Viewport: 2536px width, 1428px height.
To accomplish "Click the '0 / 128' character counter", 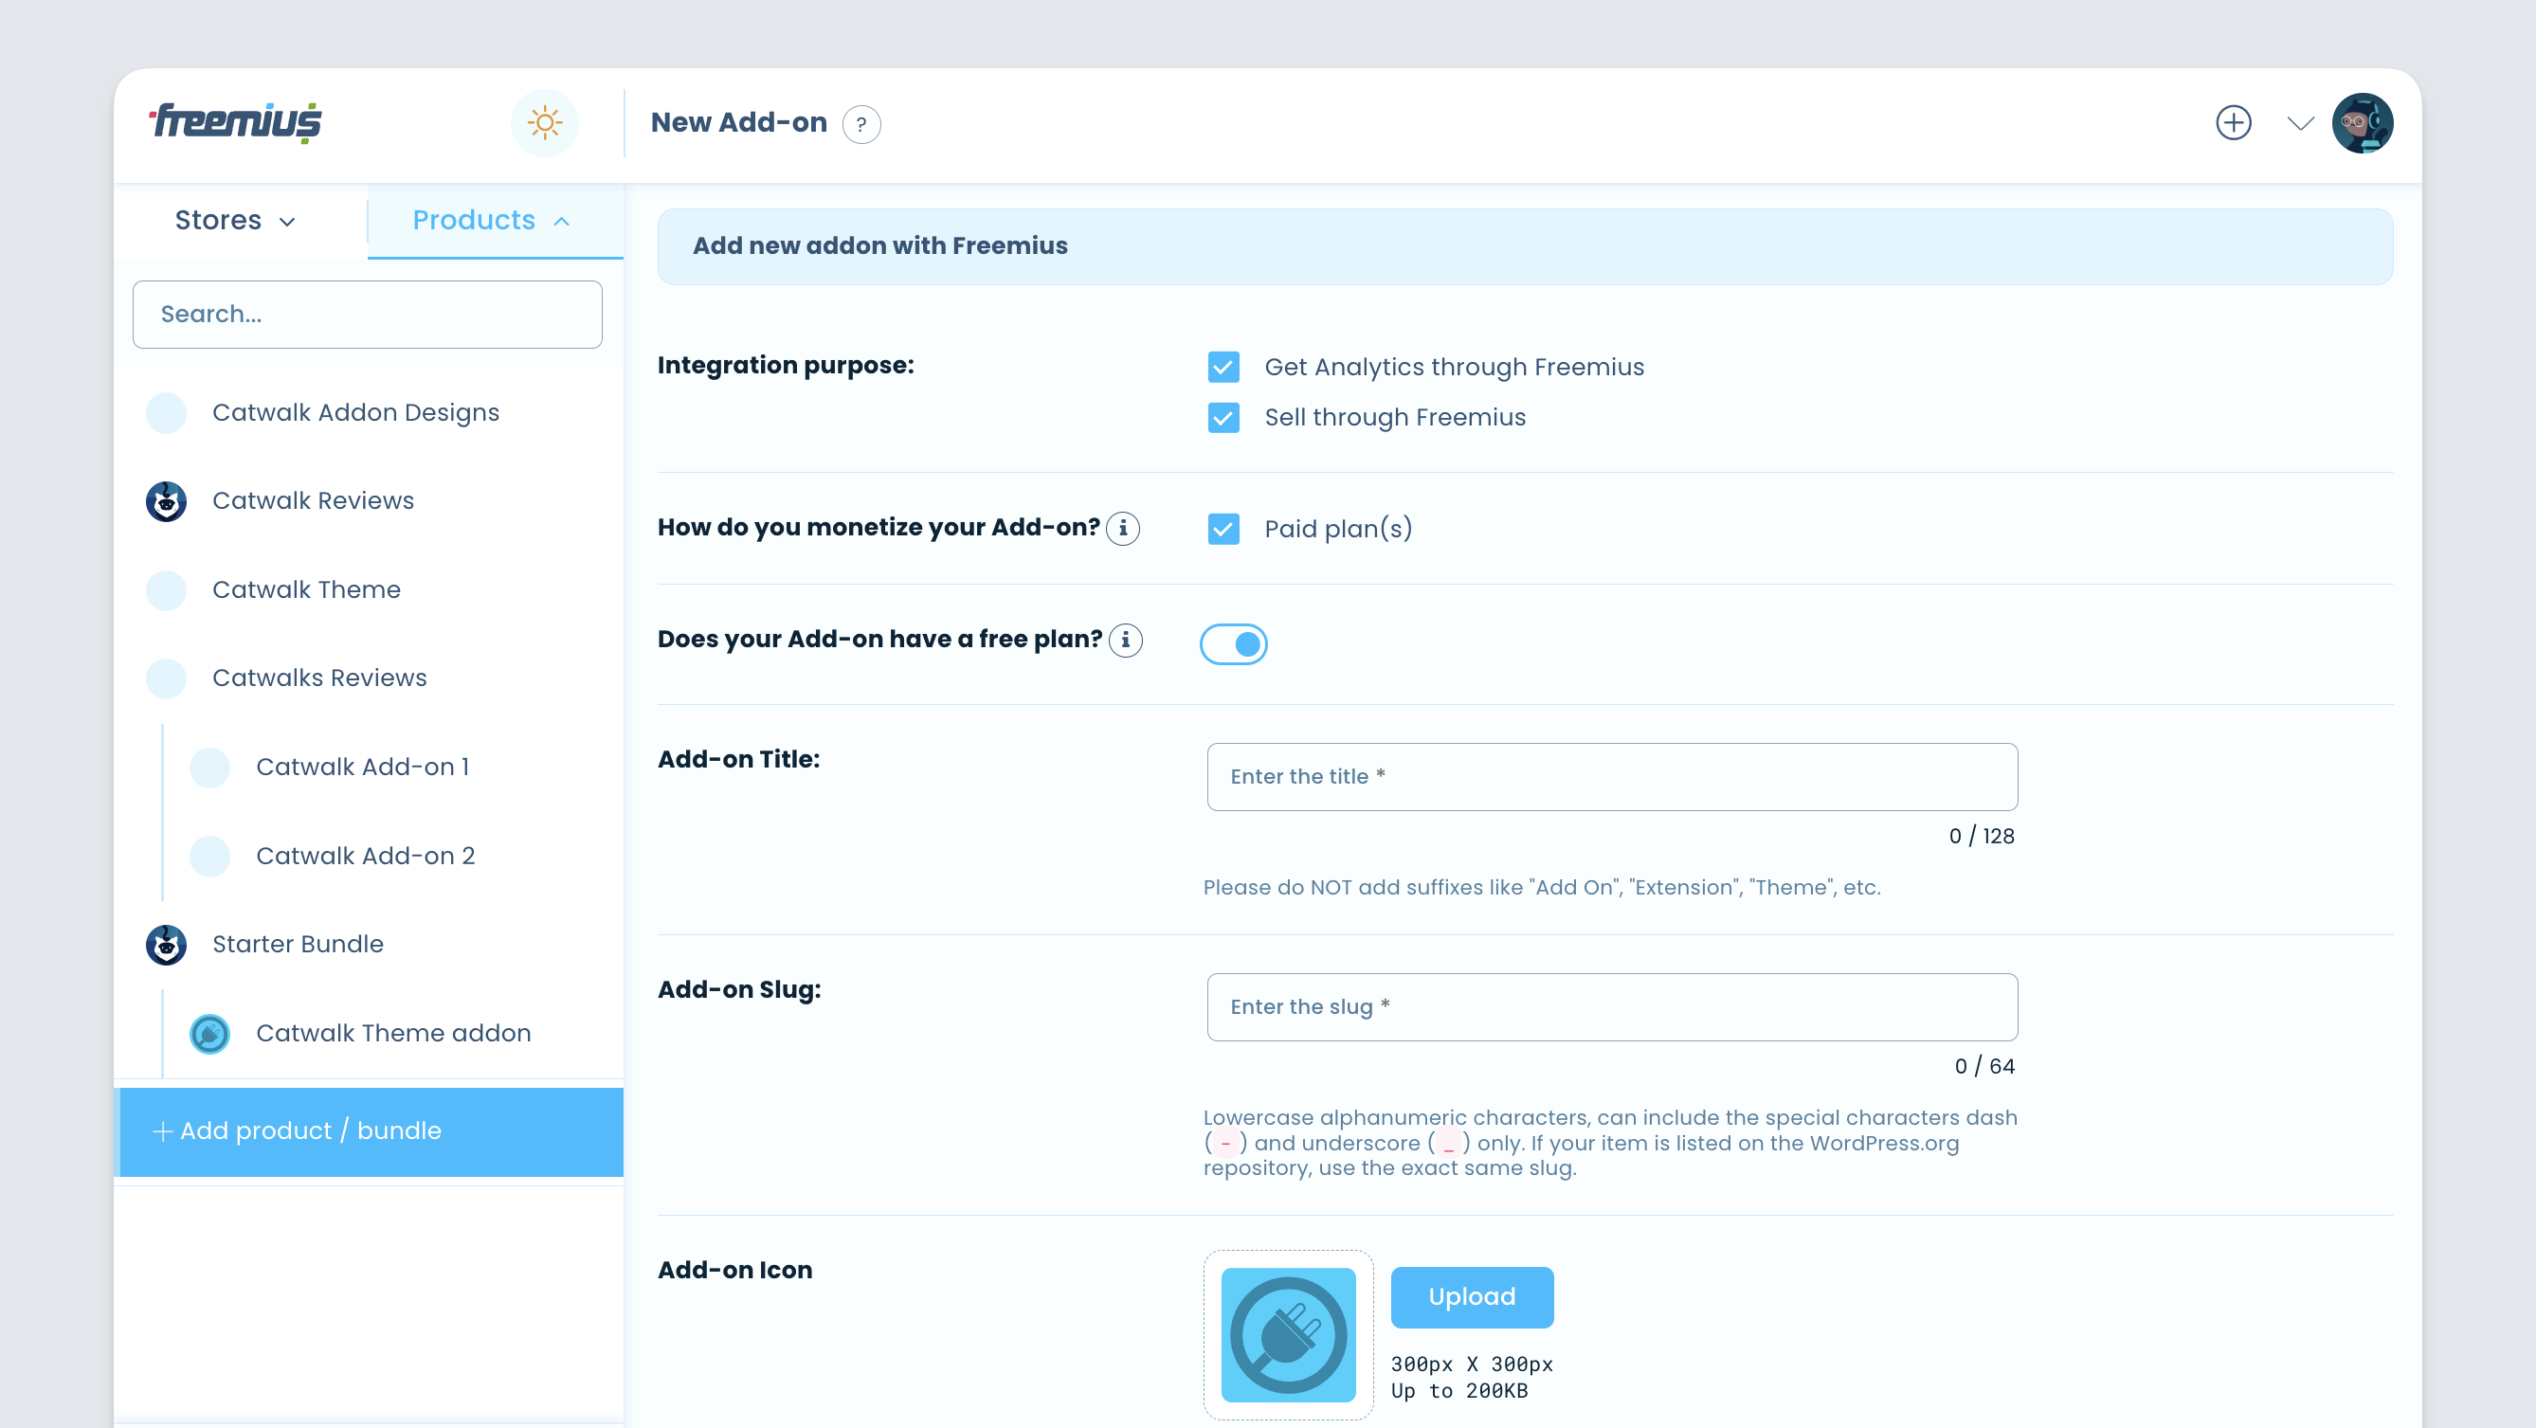I will pyautogui.click(x=1982, y=837).
